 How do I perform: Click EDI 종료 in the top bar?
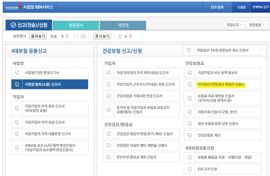pyautogui.click(x=217, y=7)
